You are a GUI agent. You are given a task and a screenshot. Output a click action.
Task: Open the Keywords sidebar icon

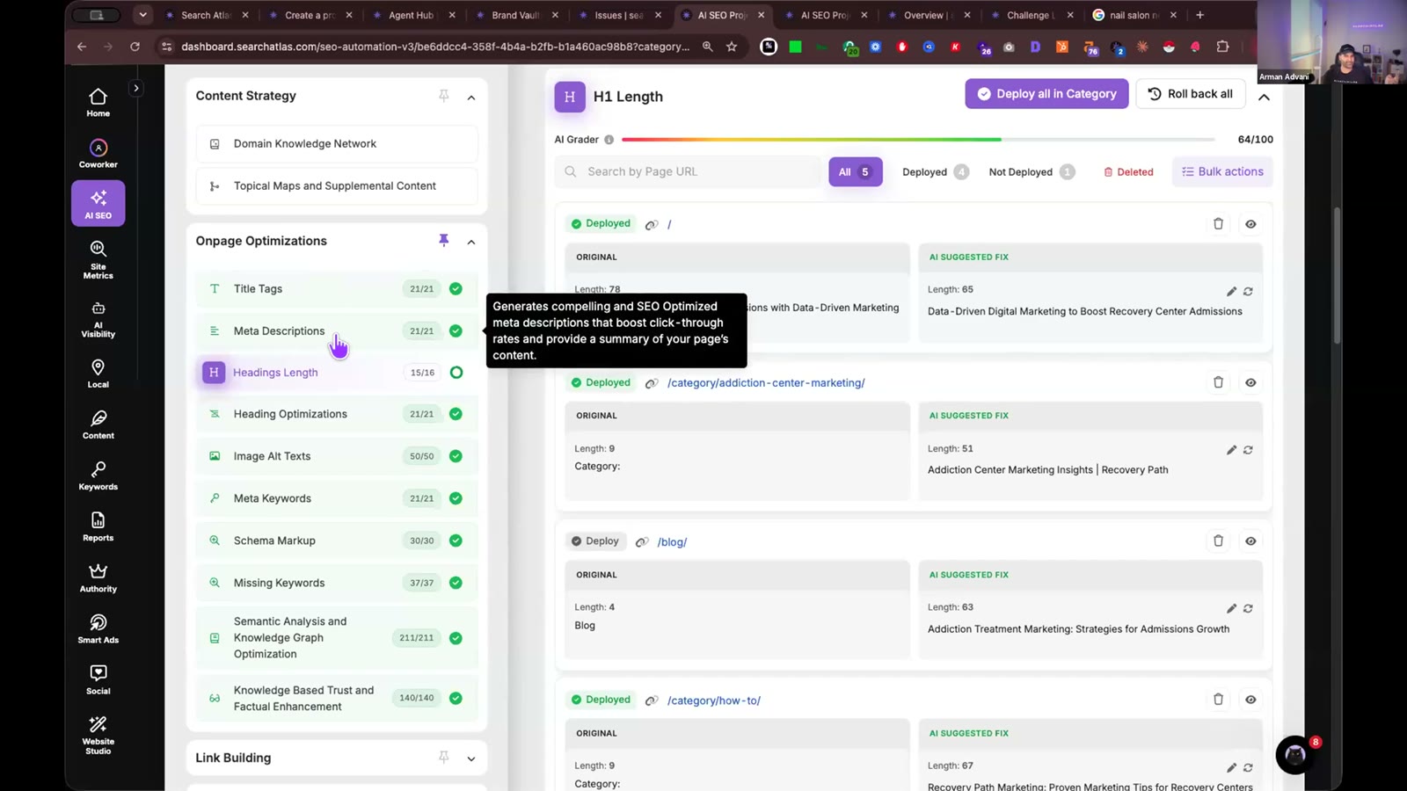click(98, 475)
